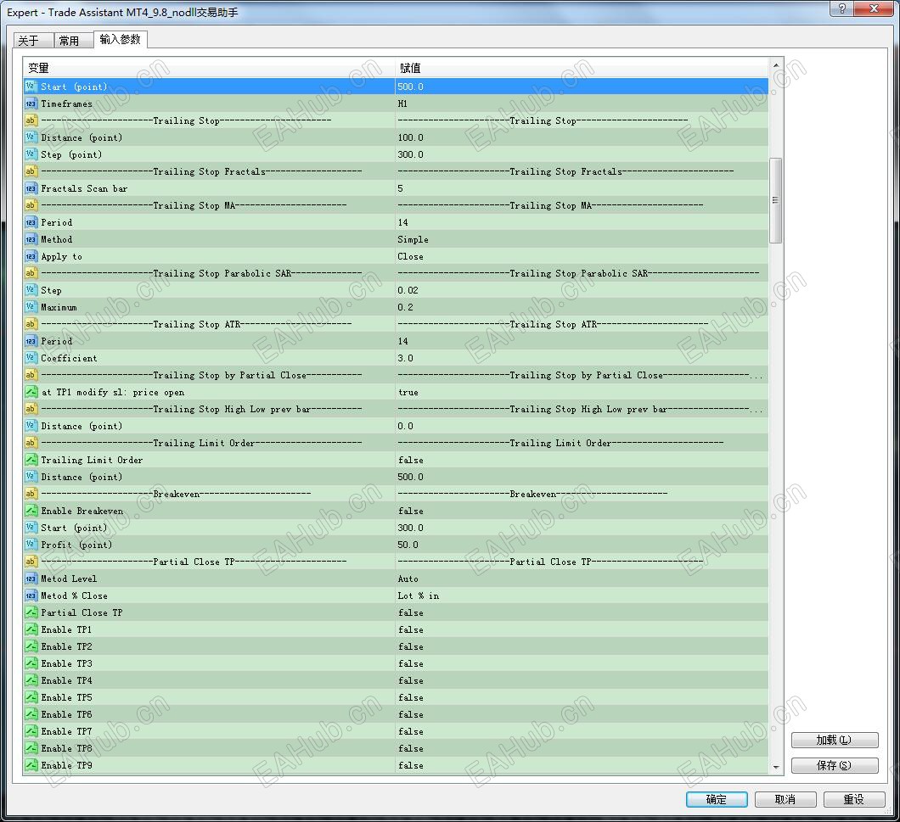Click the icon beside Profit (point) row
The width and height of the screenshot is (900, 822).
31,545
